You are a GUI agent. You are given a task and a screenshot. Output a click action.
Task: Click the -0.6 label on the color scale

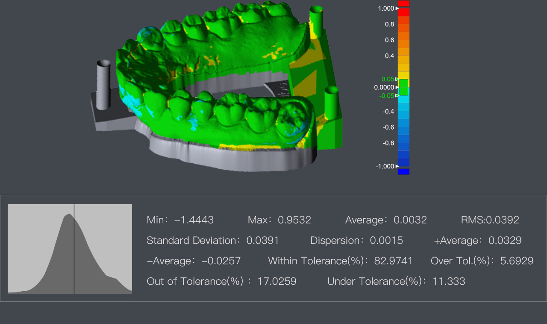388,127
